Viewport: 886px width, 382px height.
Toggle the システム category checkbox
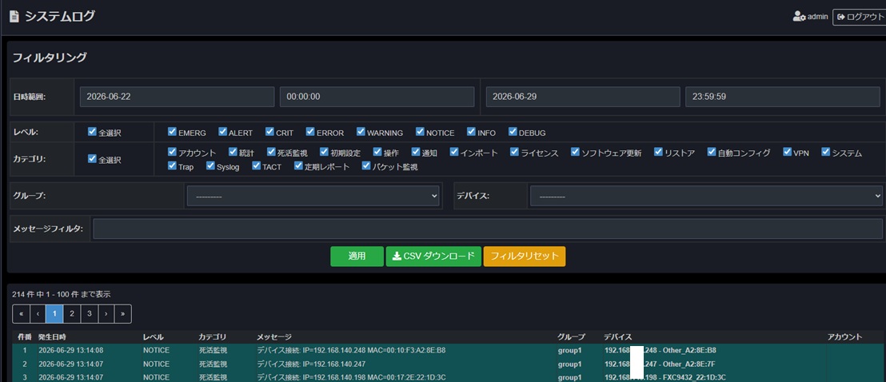point(825,152)
